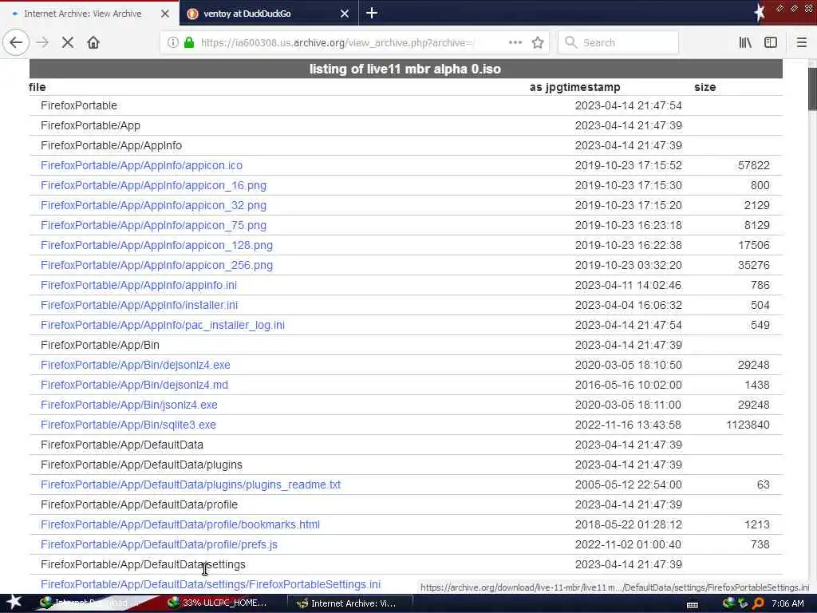Open appinfo.ini link
This screenshot has height=613, width=817.
click(x=139, y=285)
